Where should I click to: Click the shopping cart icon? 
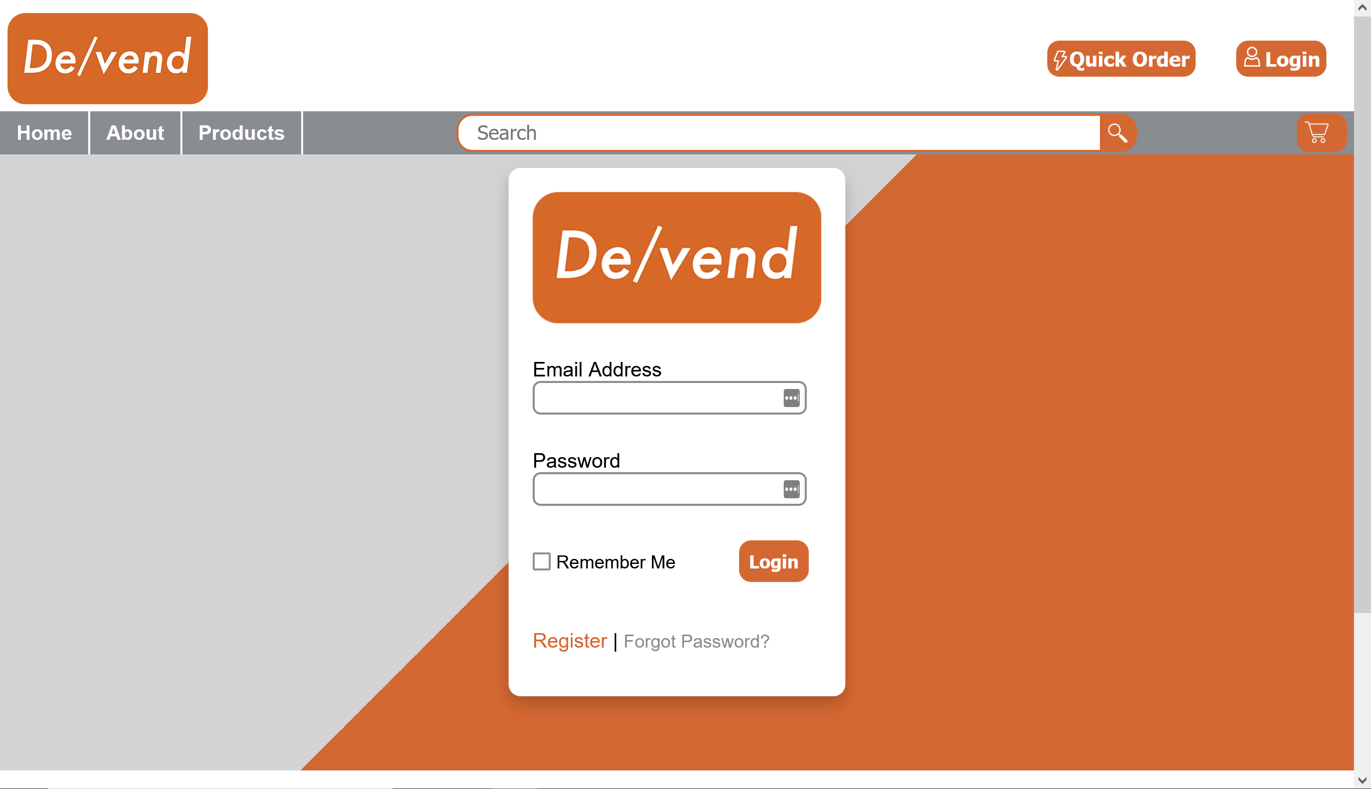pos(1317,132)
